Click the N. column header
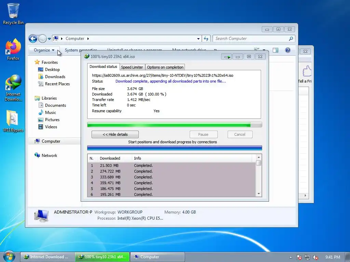Viewport: 350px width, 262px height. [x=93, y=158]
